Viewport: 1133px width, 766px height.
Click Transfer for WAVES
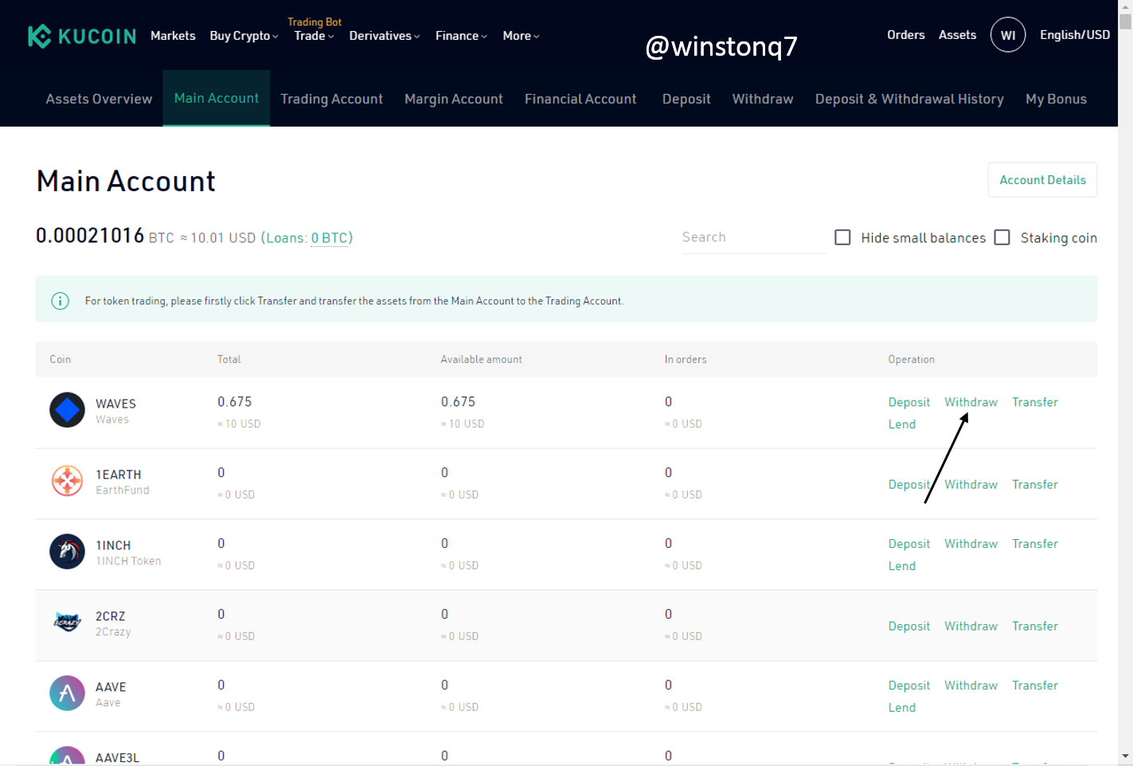(1035, 402)
